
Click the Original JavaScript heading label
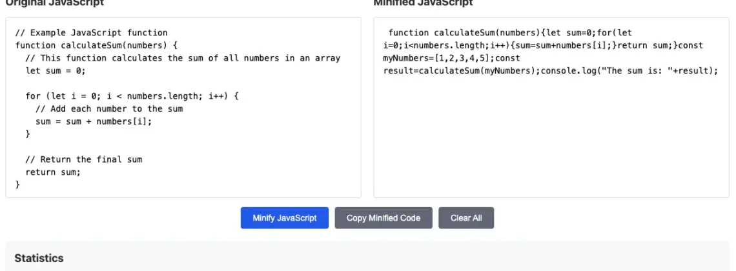pos(54,3)
